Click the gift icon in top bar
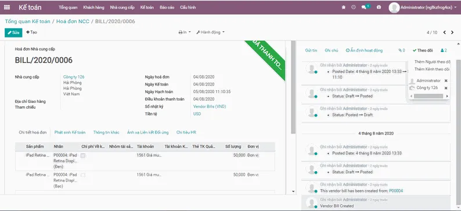The height and width of the screenshot is (211, 461). click(x=379, y=8)
